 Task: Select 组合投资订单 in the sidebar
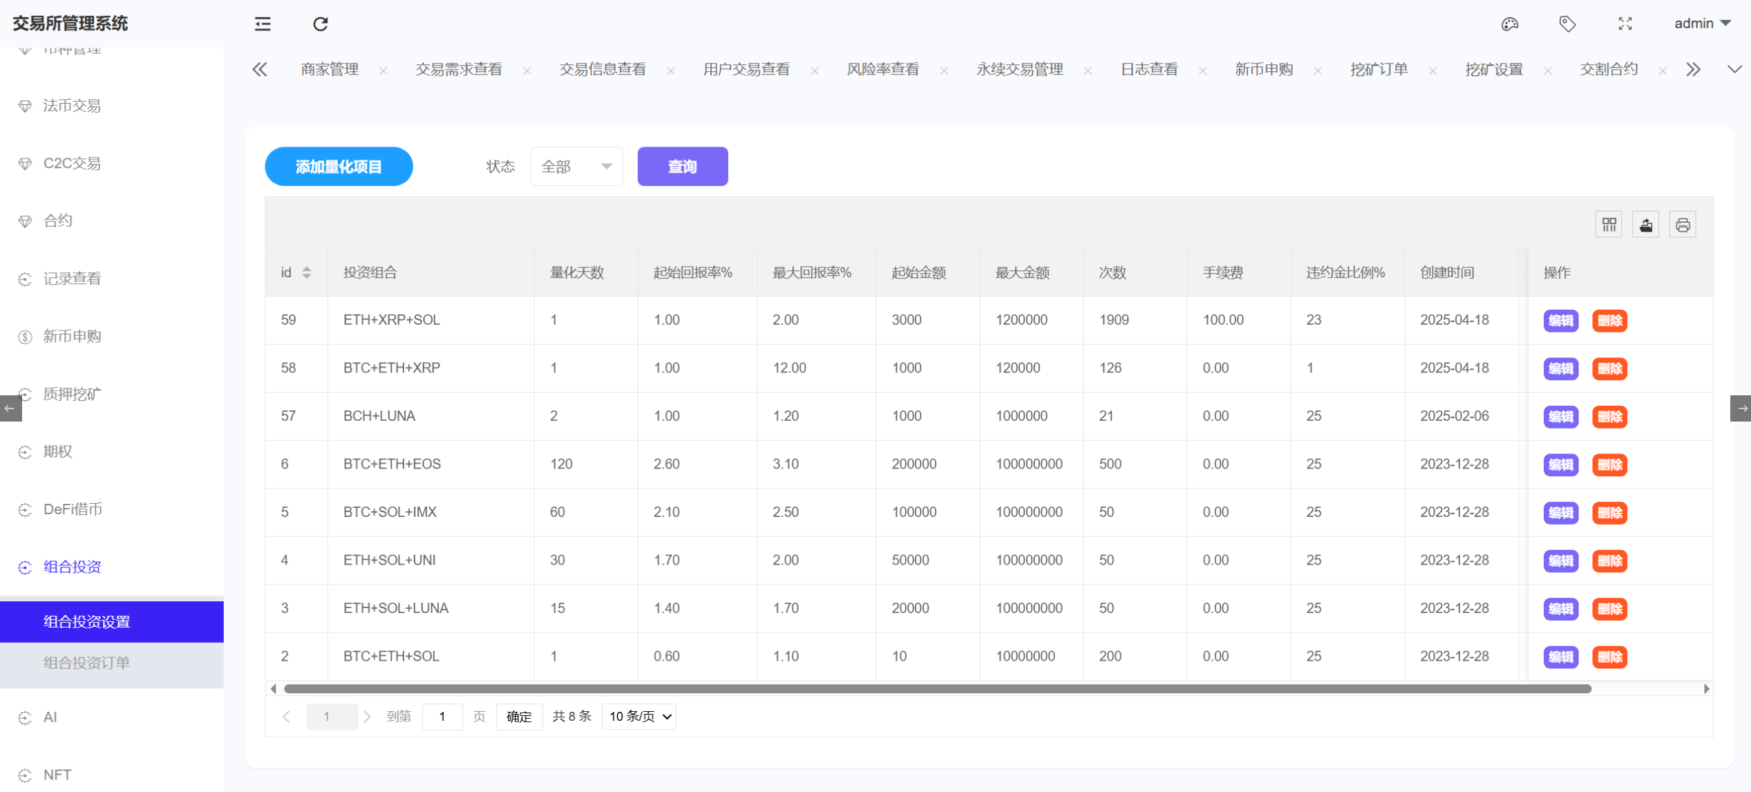coord(87,662)
